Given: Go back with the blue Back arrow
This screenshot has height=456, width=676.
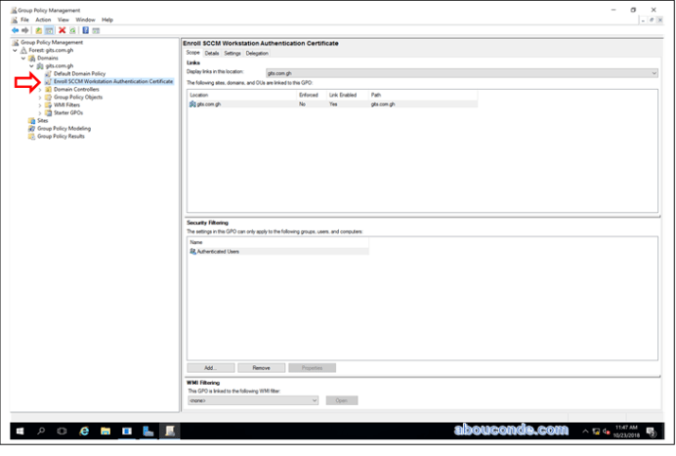Looking at the screenshot, I should 15,30.
